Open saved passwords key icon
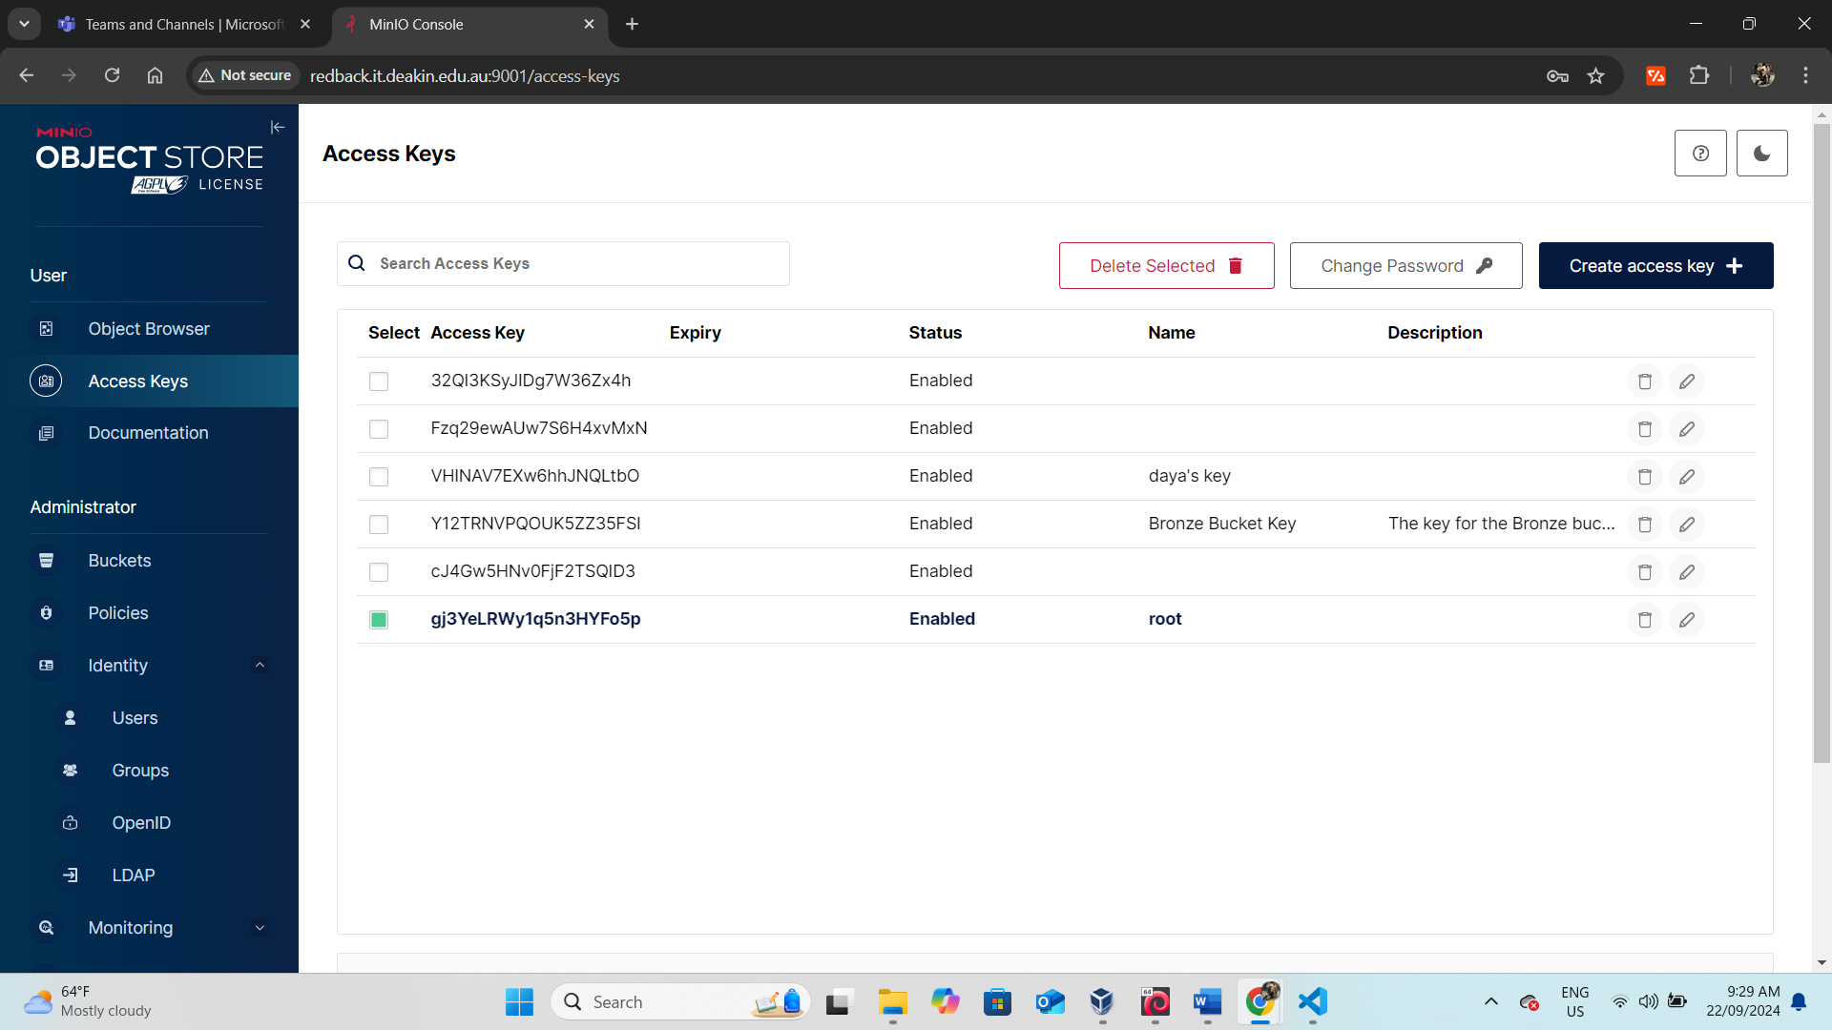The height and width of the screenshot is (1030, 1832). point(1557,75)
